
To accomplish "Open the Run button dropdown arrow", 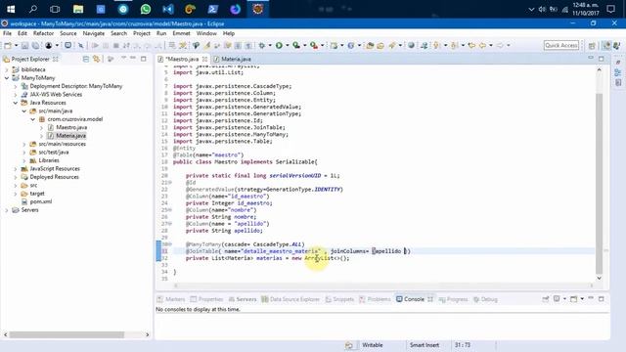I will pos(287,46).
